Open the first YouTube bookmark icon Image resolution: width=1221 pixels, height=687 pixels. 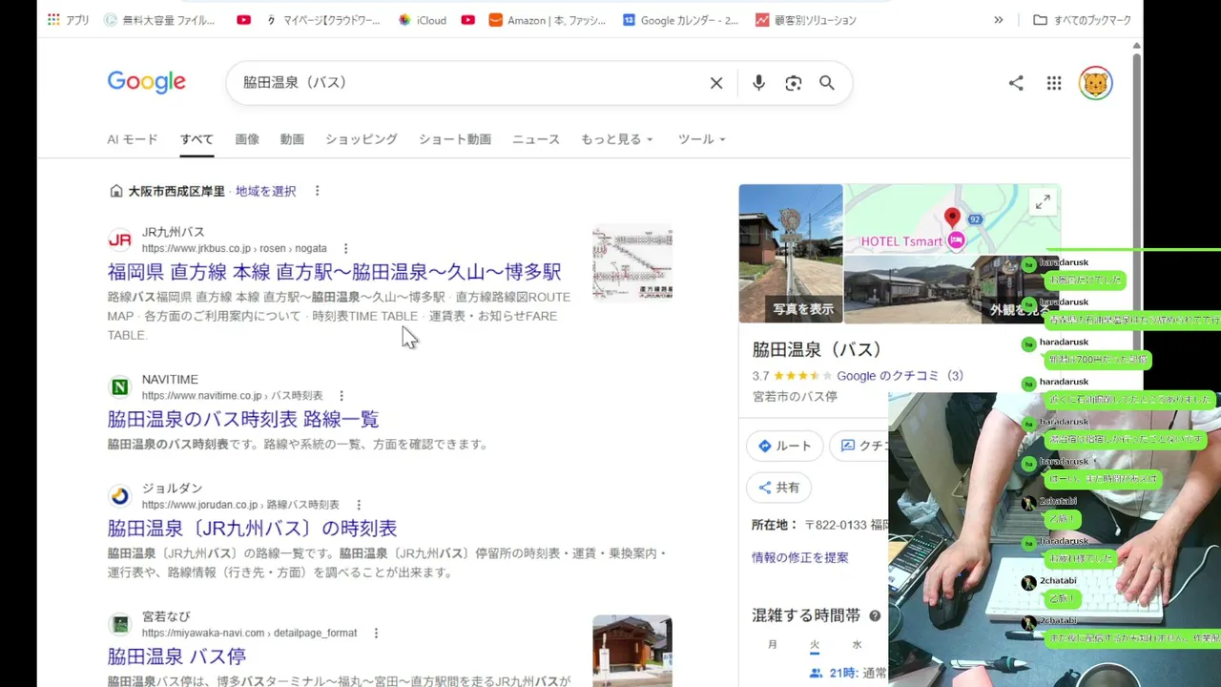[243, 20]
